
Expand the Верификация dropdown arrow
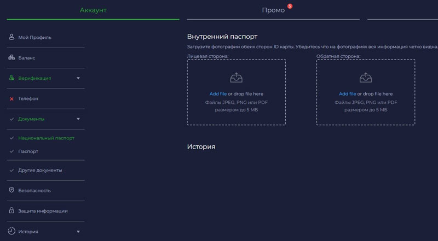pyautogui.click(x=78, y=78)
